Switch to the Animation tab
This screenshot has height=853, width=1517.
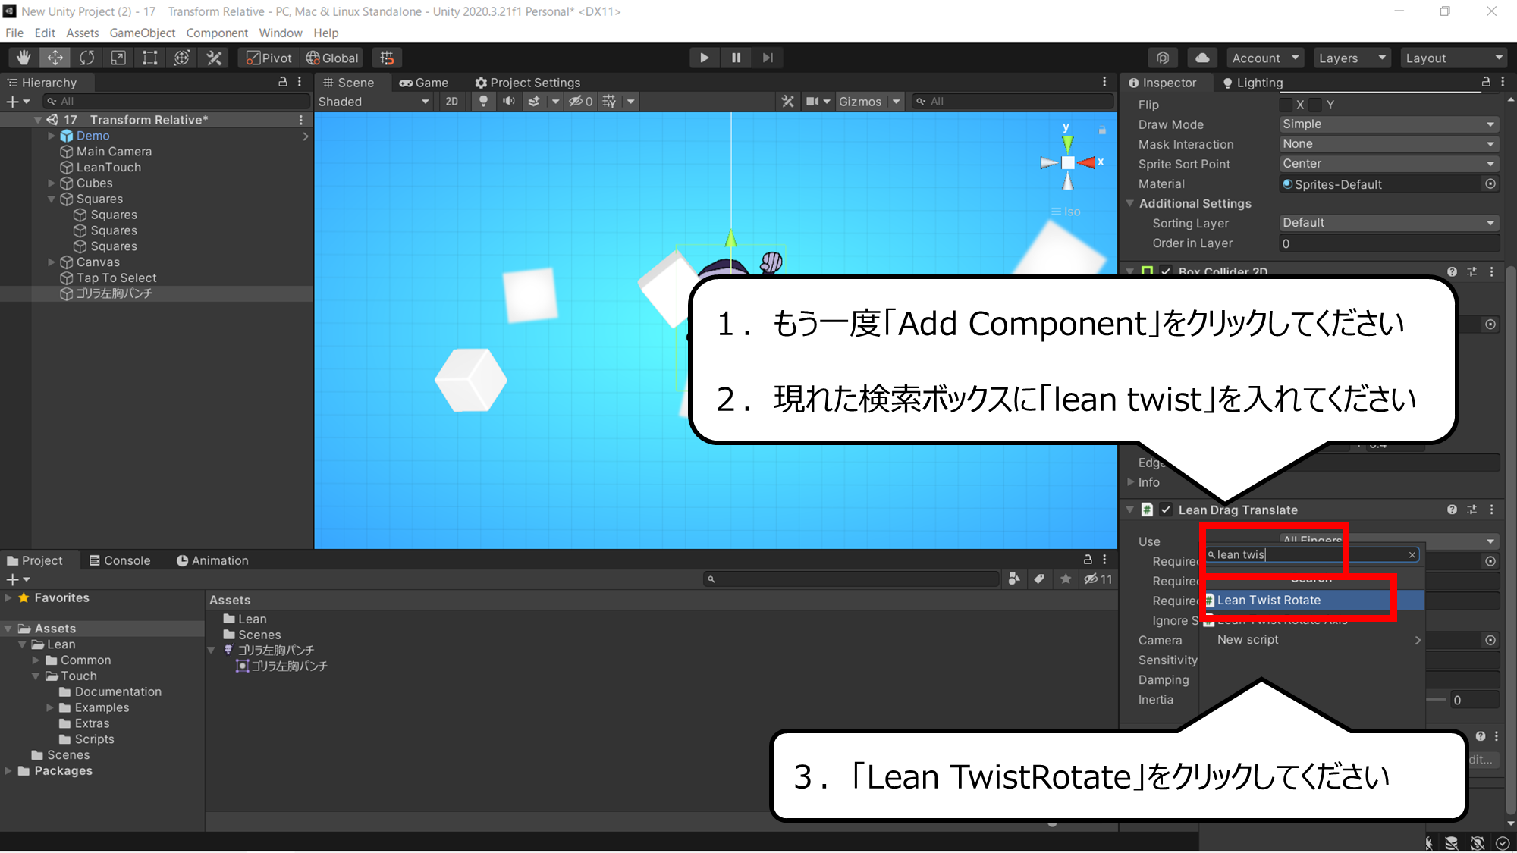212,560
